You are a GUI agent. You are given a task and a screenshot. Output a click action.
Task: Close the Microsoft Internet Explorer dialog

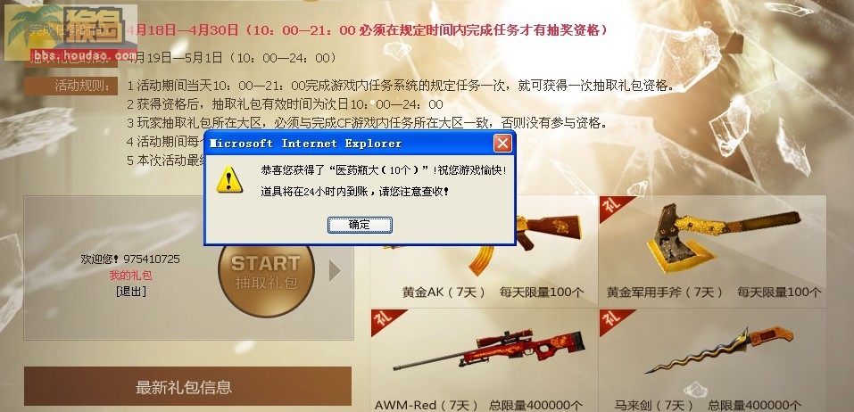(x=502, y=144)
